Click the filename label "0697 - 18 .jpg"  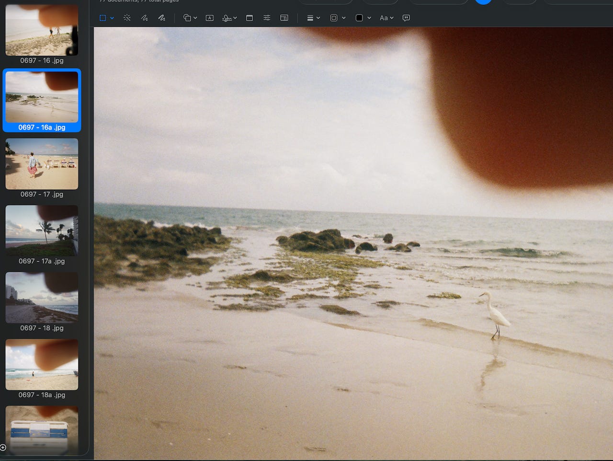(42, 328)
